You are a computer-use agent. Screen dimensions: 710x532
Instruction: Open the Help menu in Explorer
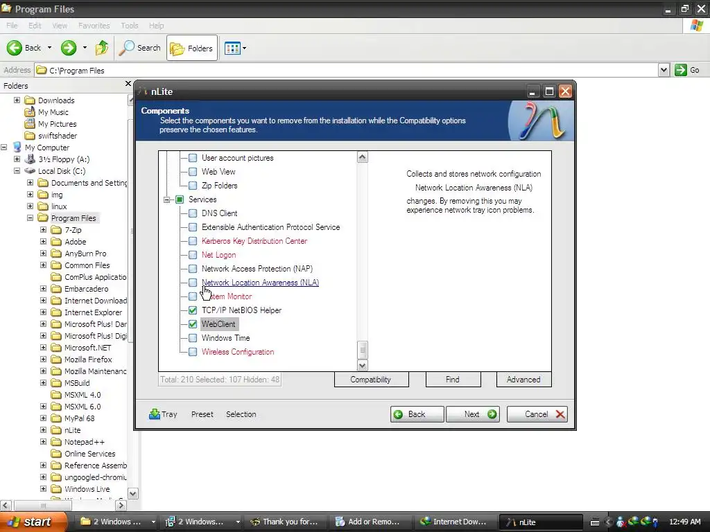coord(156,26)
